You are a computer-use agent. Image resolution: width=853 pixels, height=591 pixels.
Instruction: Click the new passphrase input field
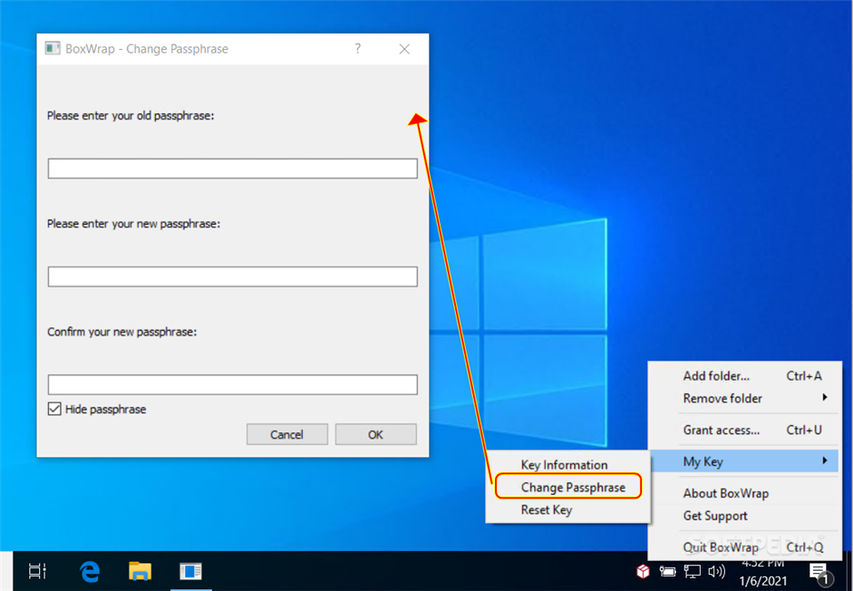[x=232, y=276]
